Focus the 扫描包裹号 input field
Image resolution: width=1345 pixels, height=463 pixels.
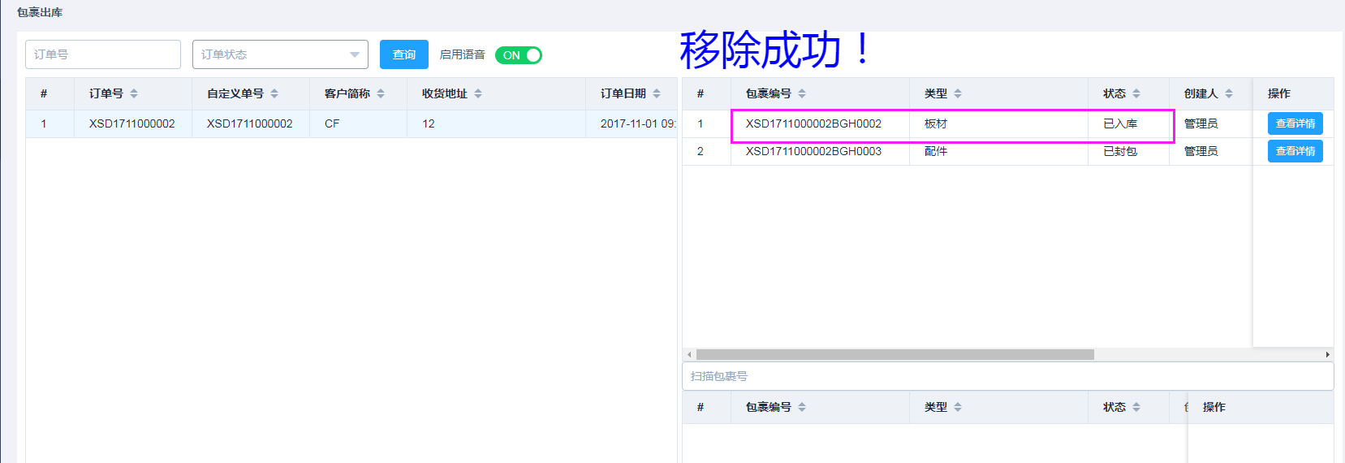[1007, 376]
